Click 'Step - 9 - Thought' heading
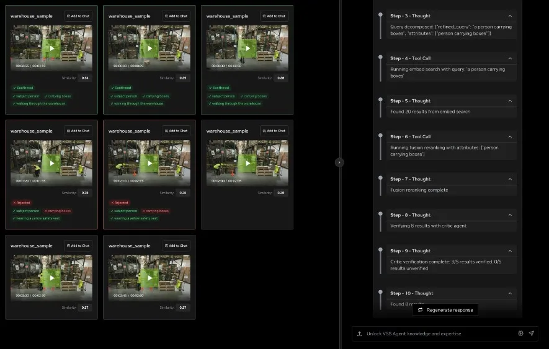 point(410,251)
